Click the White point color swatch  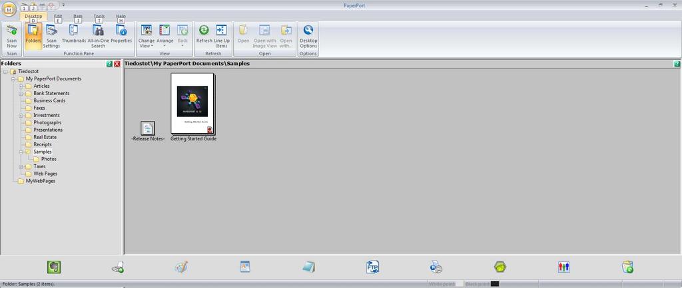460,283
